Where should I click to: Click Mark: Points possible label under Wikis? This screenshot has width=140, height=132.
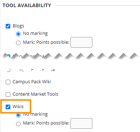[x=46, y=123]
